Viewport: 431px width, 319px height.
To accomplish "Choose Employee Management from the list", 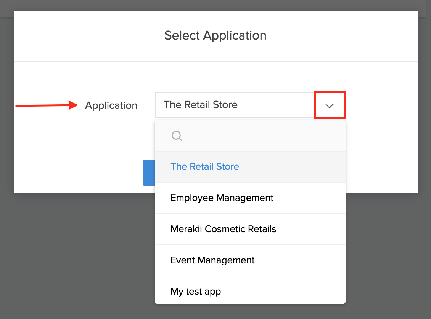I will click(x=222, y=198).
